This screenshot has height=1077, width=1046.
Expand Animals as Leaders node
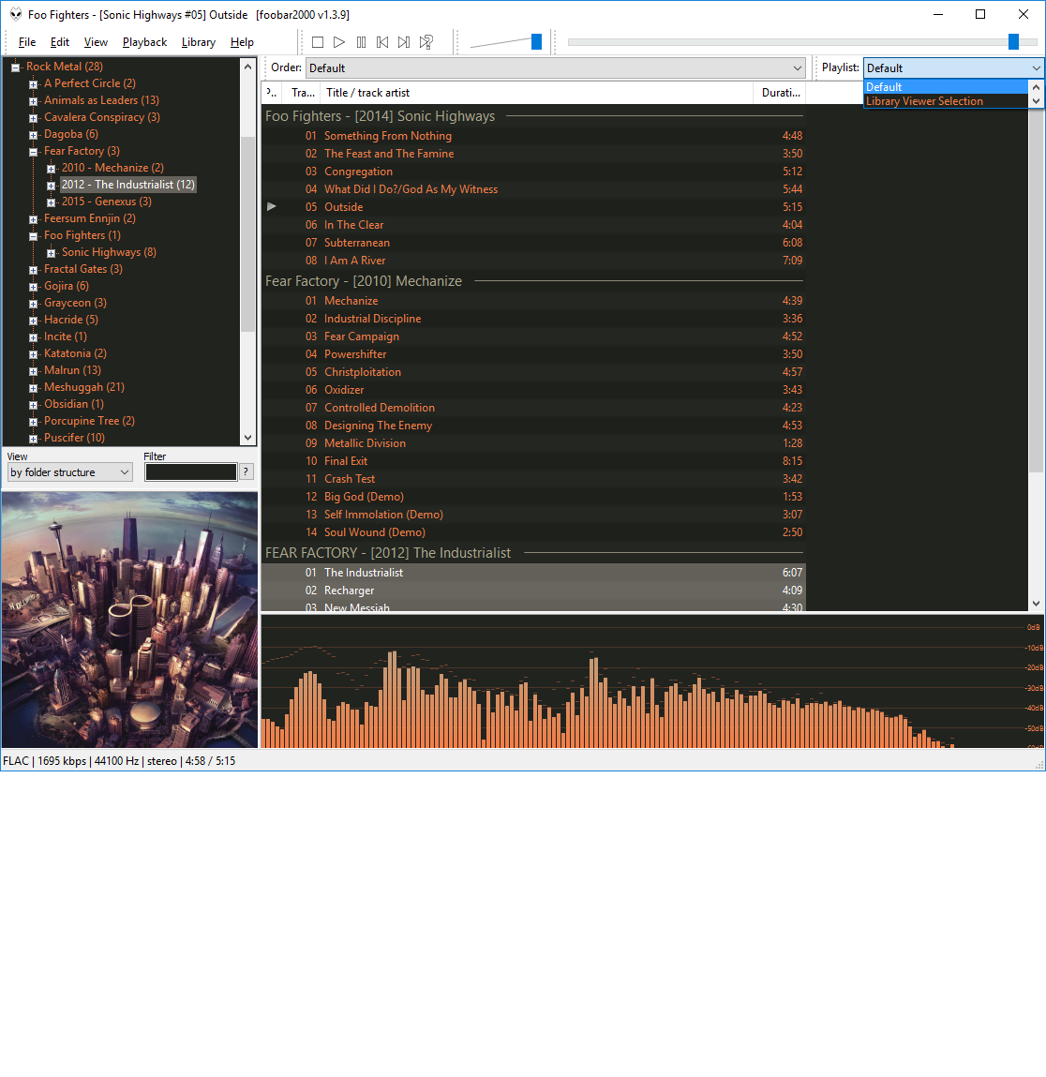[x=33, y=101]
